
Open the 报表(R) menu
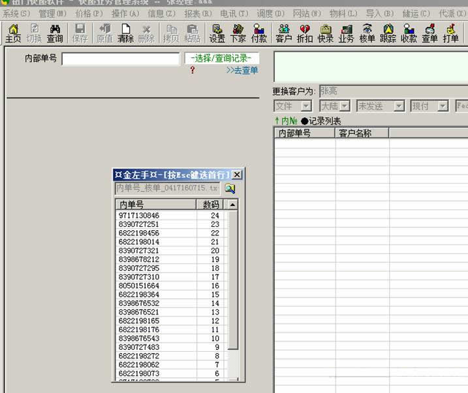(x=198, y=14)
